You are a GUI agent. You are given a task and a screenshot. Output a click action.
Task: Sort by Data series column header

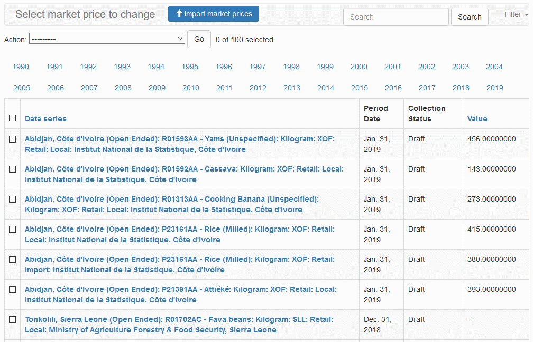click(x=45, y=119)
